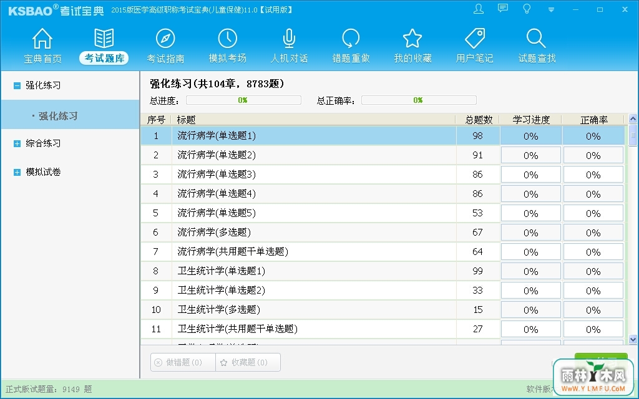Click the 总题数 column header
The height and width of the screenshot is (399, 639).
tap(479, 120)
